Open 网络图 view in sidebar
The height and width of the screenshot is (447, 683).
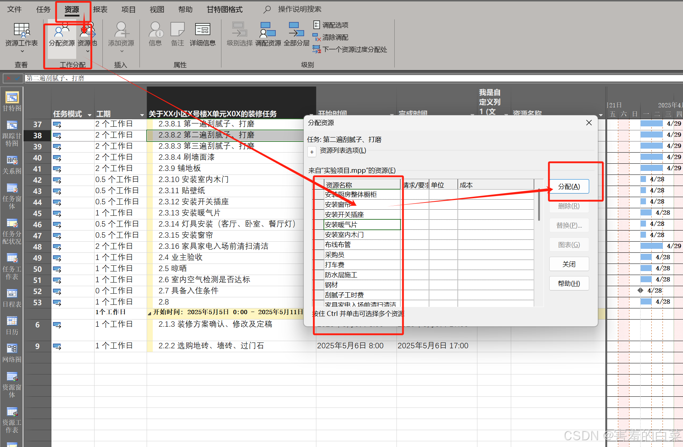pos(12,353)
